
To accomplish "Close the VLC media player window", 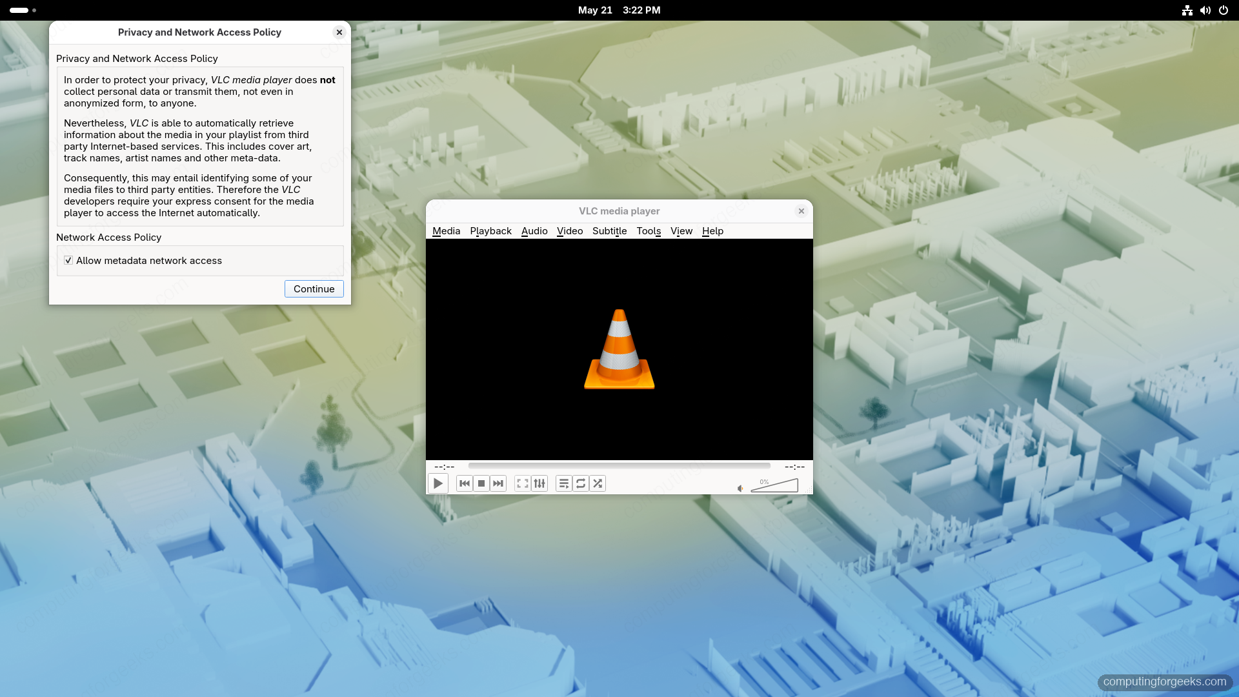I will [801, 211].
